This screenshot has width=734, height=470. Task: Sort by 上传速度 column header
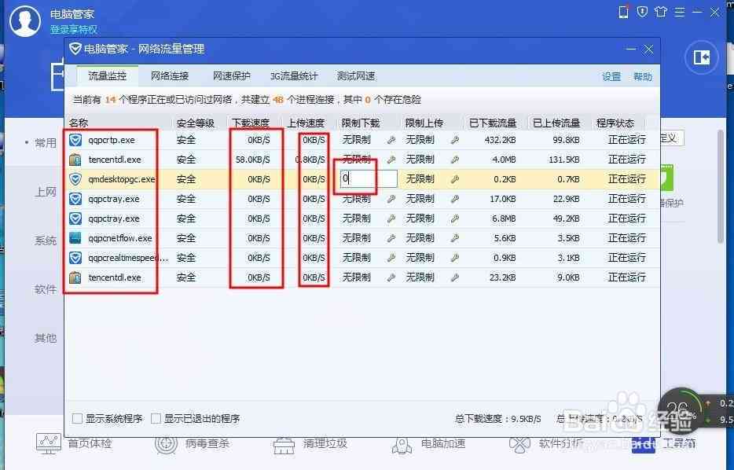tap(306, 123)
